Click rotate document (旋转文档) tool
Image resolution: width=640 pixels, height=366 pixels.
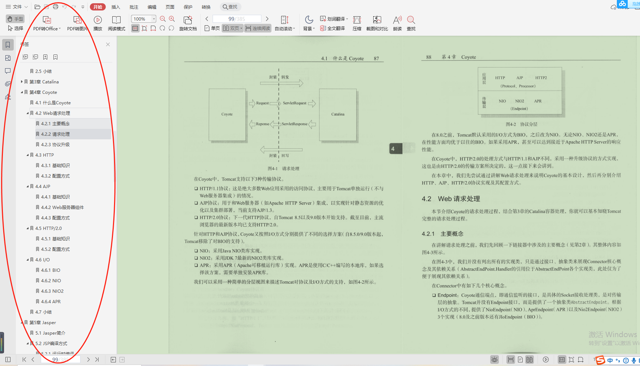pos(188,23)
